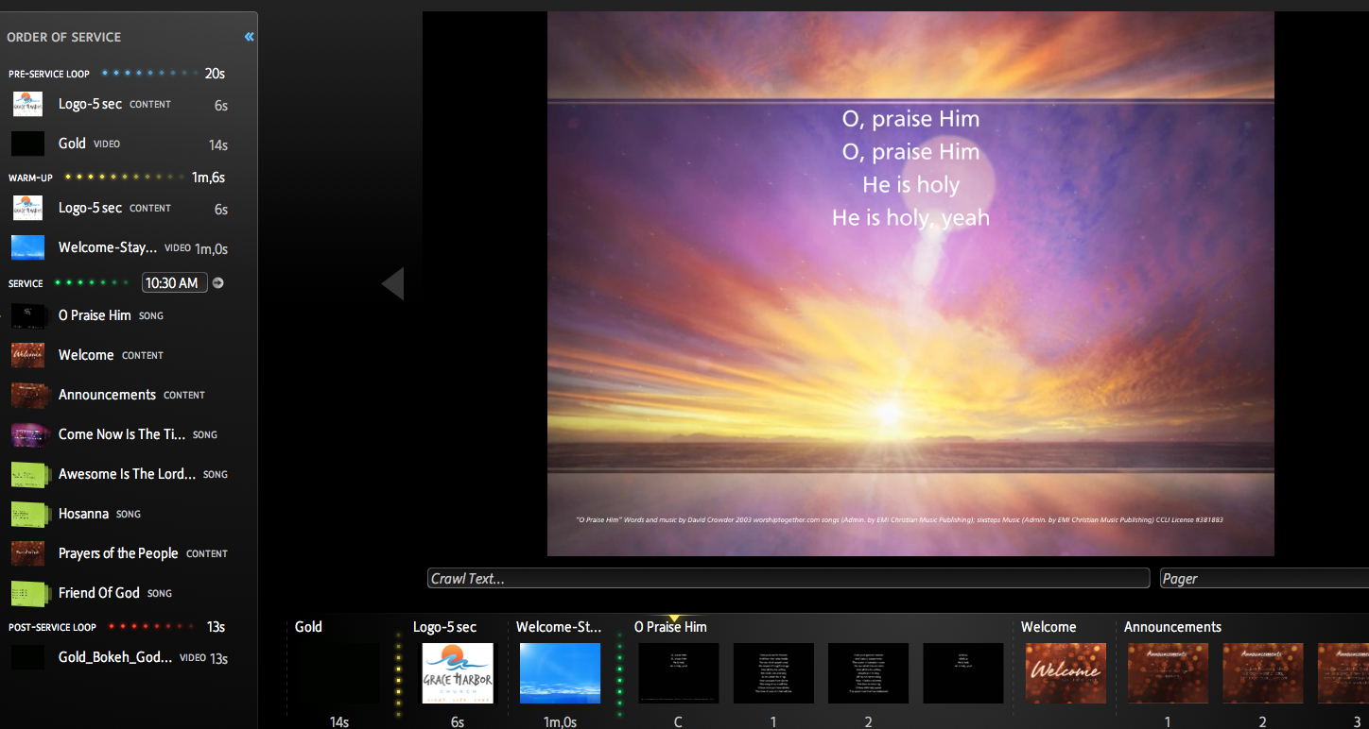Image resolution: width=1369 pixels, height=729 pixels.
Task: Click into the Pager field
Action: (1264, 578)
